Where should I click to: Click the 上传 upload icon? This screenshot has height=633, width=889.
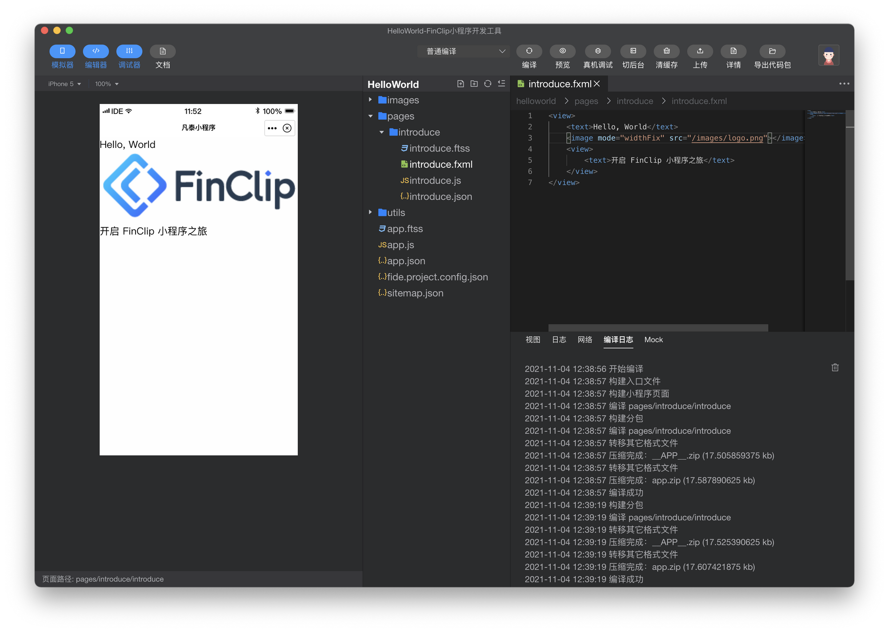[700, 51]
